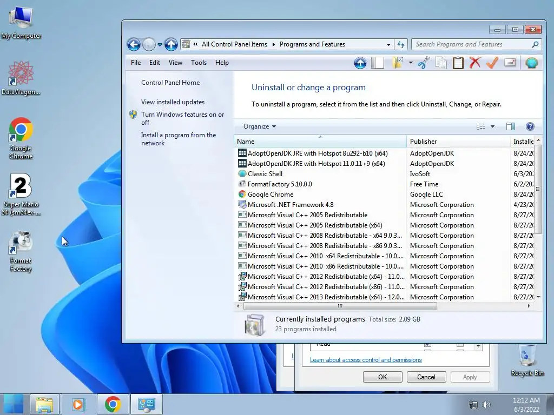Show the preview pane icon

coord(511,126)
